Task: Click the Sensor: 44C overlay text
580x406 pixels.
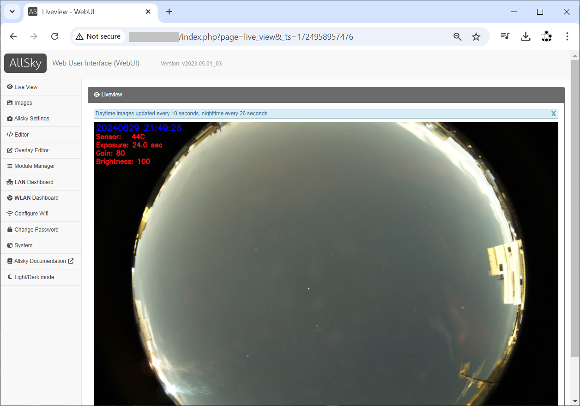Action: [121, 137]
